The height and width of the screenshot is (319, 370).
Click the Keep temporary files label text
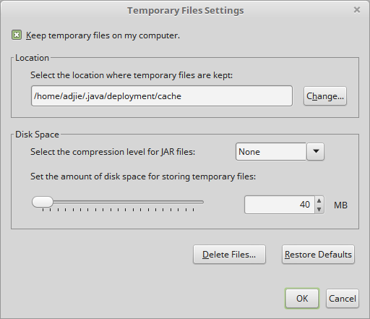[x=103, y=35]
